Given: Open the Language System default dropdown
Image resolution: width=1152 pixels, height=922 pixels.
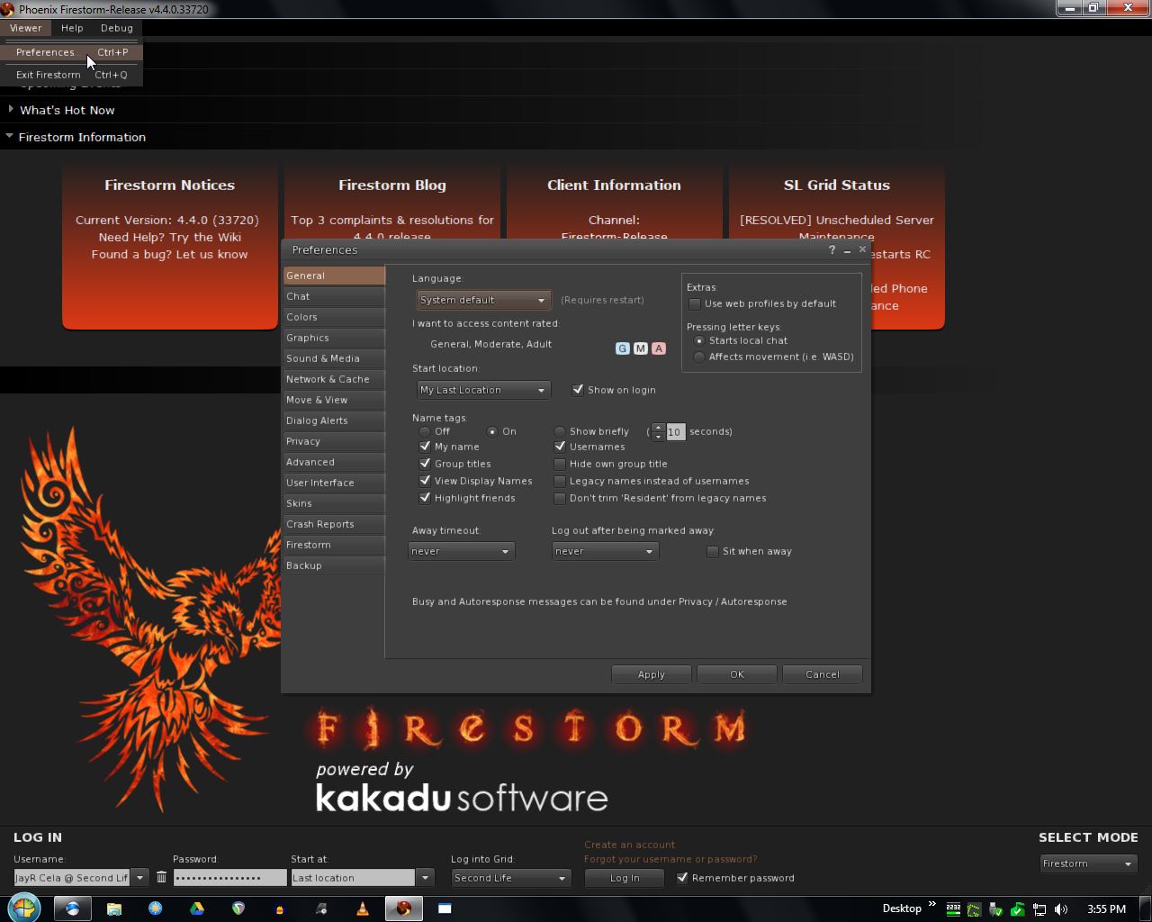Looking at the screenshot, I should pyautogui.click(x=483, y=300).
